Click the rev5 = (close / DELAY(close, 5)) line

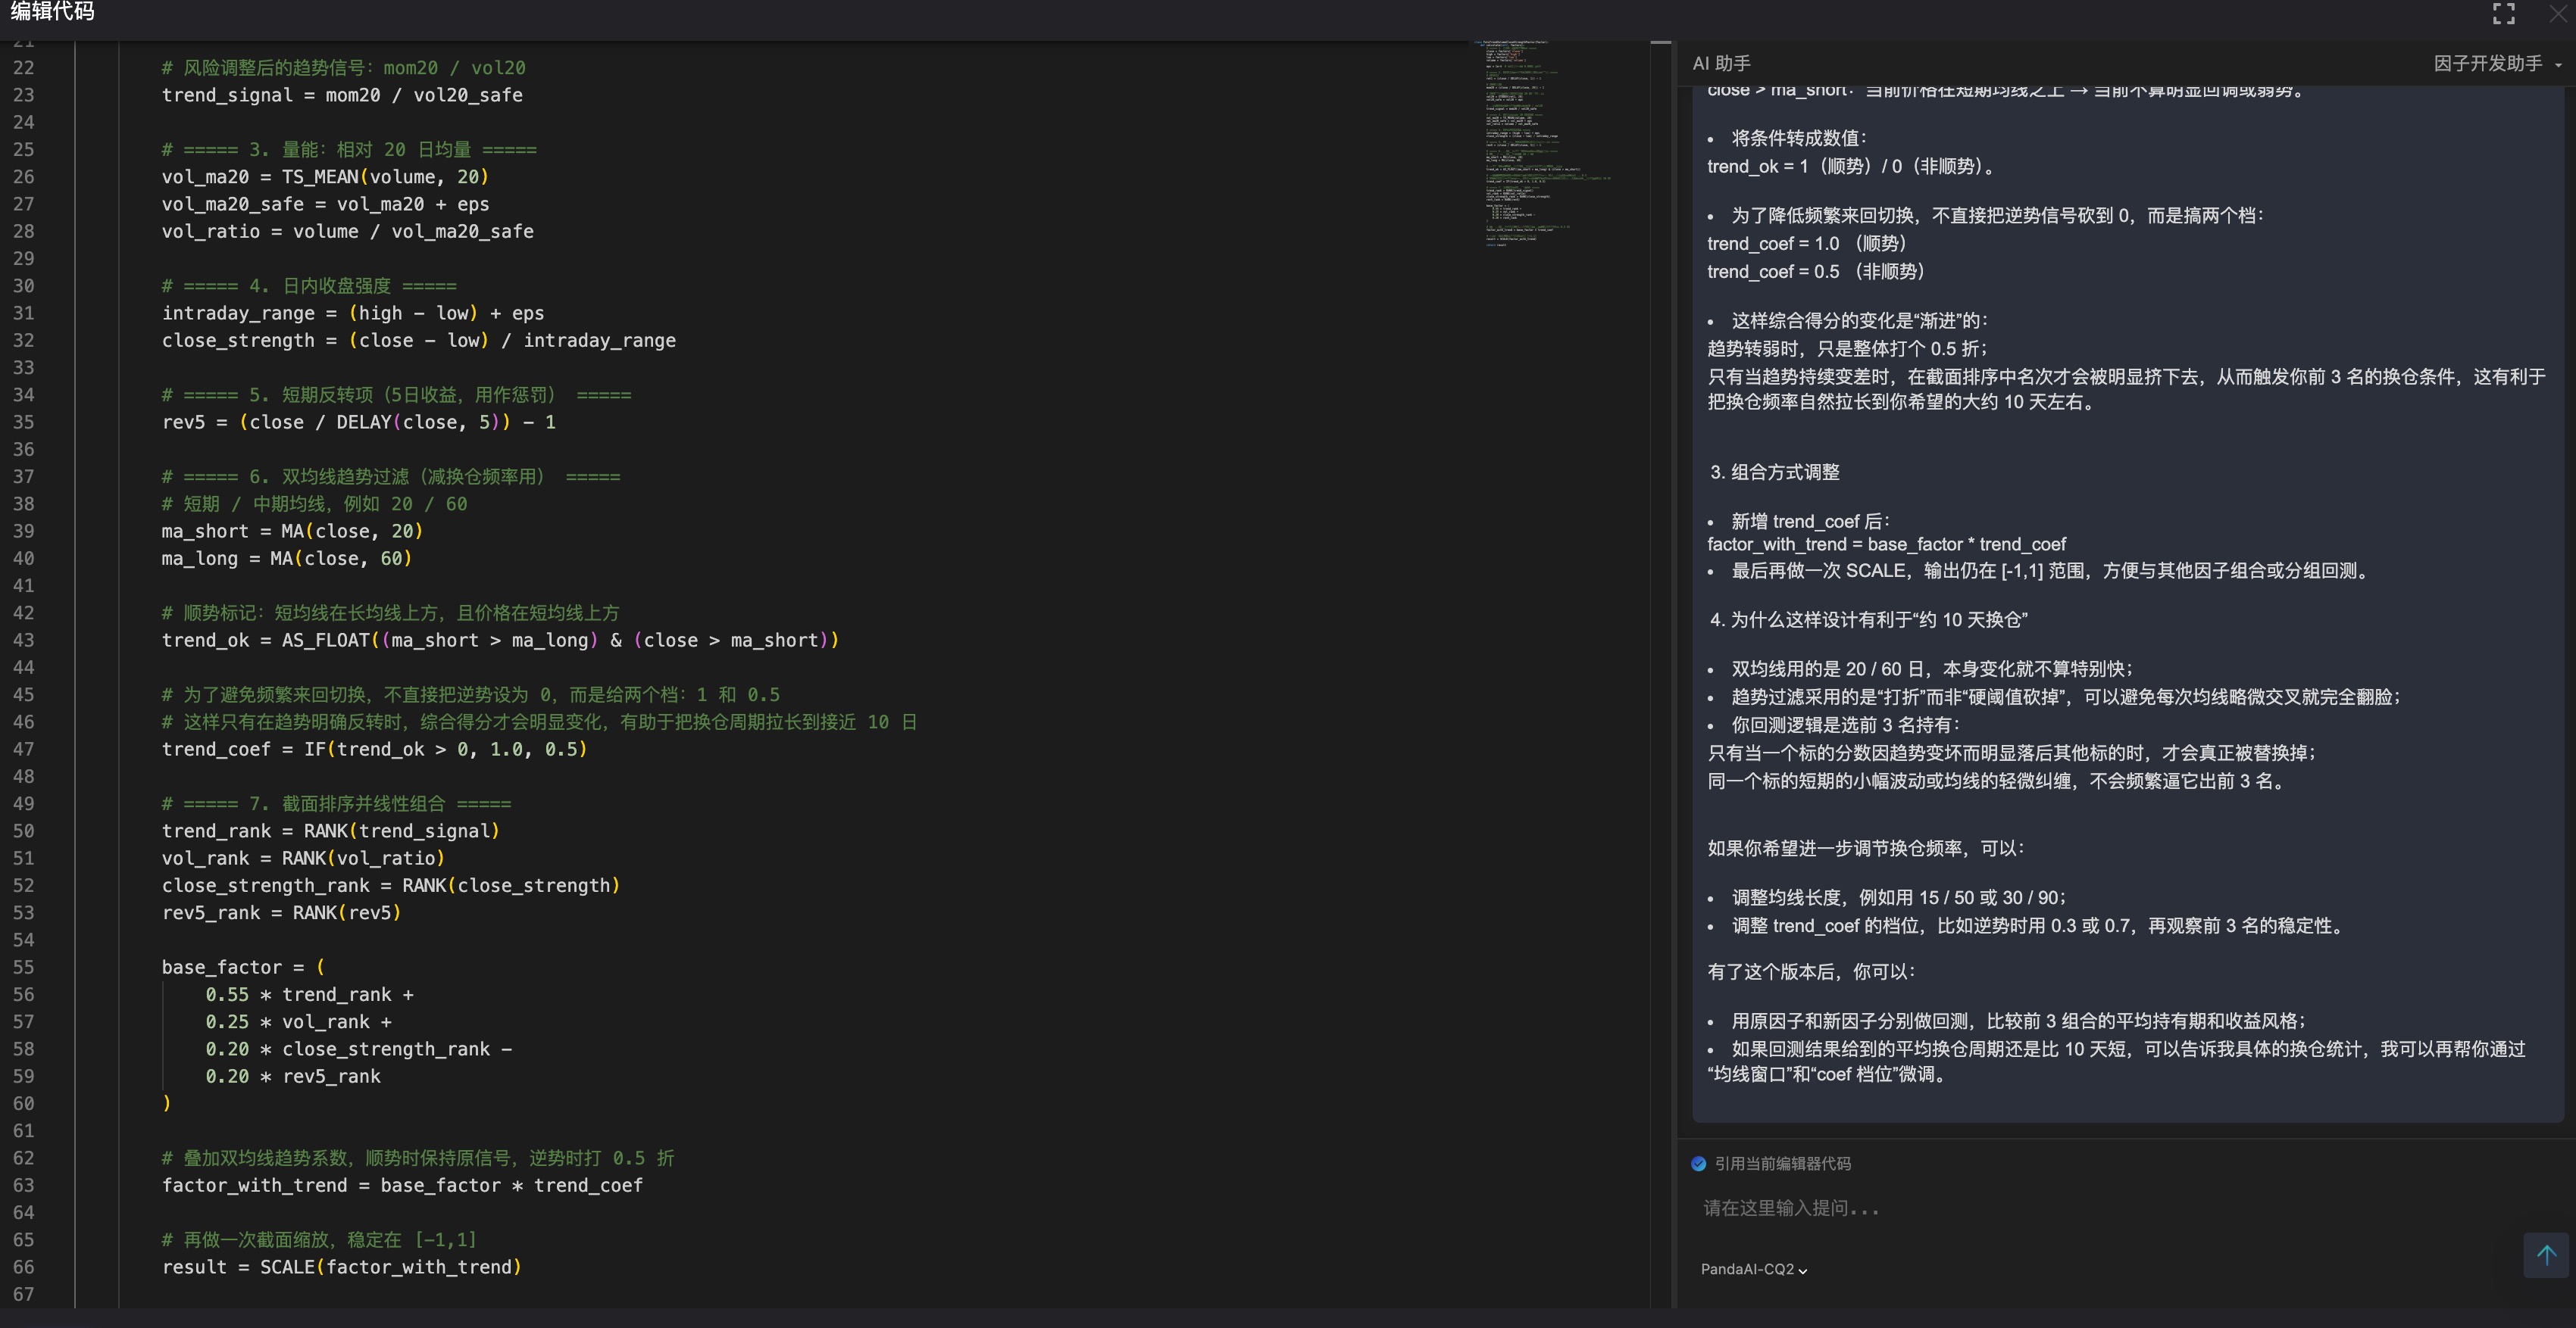[359, 422]
